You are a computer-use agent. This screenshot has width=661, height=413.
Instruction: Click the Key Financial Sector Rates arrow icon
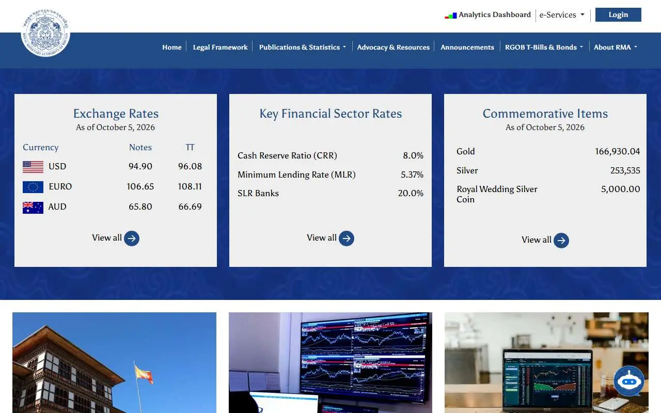point(347,238)
